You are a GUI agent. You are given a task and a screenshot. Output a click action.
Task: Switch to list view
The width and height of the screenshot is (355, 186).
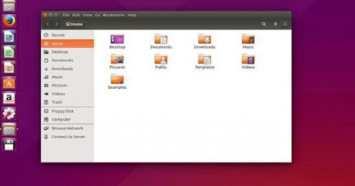[x=275, y=24]
